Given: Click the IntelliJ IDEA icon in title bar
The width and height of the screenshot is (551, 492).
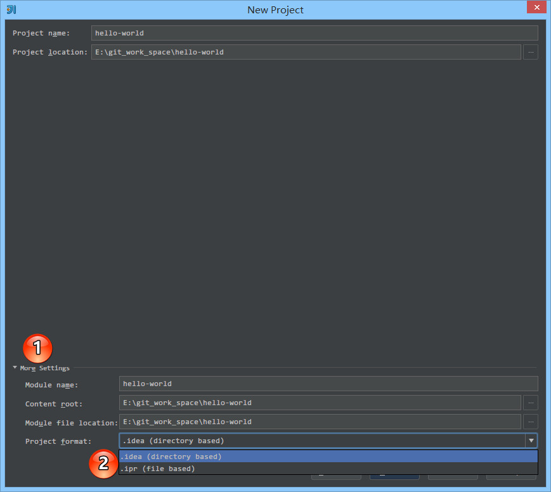Looking at the screenshot, I should [x=11, y=10].
